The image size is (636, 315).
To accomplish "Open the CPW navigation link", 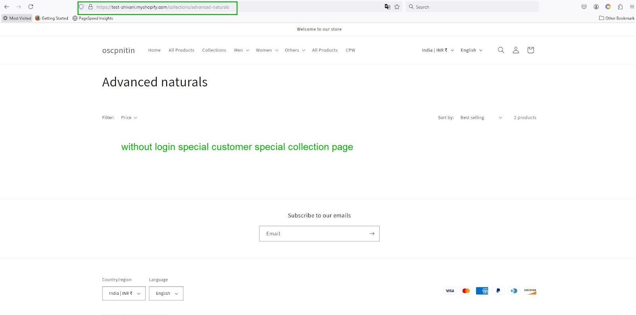I will point(350,50).
